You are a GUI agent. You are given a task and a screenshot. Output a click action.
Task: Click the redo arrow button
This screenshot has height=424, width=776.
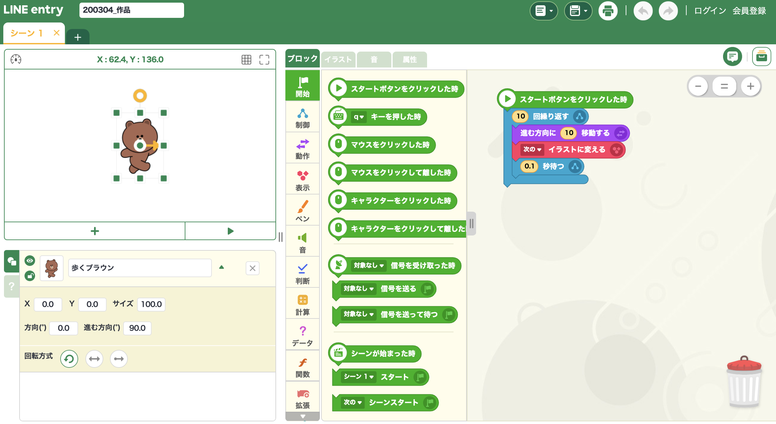[x=668, y=11]
